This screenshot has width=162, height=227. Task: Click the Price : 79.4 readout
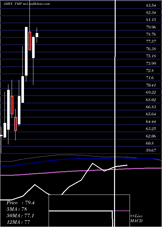[20, 203]
